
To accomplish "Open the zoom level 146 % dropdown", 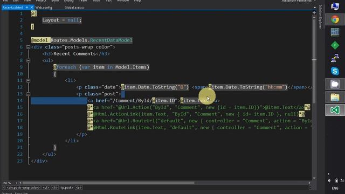I will tap(16, 183).
